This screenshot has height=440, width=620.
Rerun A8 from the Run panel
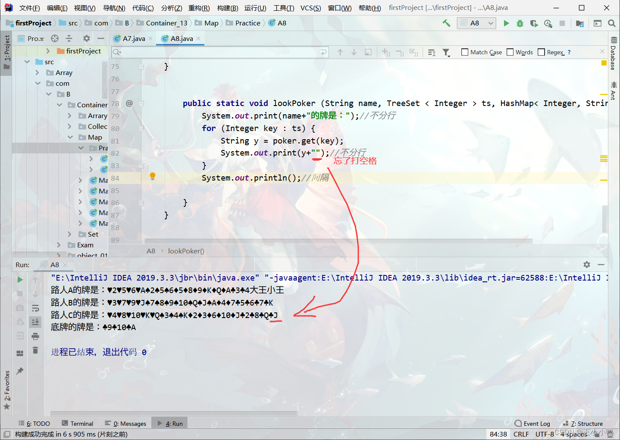20,280
